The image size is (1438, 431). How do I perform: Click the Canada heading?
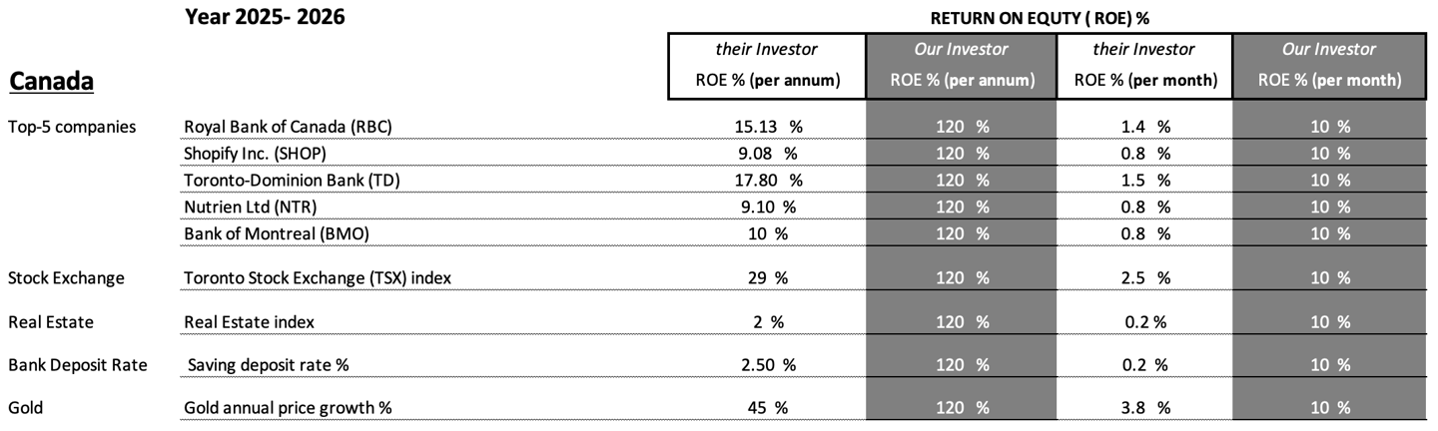coord(52,82)
